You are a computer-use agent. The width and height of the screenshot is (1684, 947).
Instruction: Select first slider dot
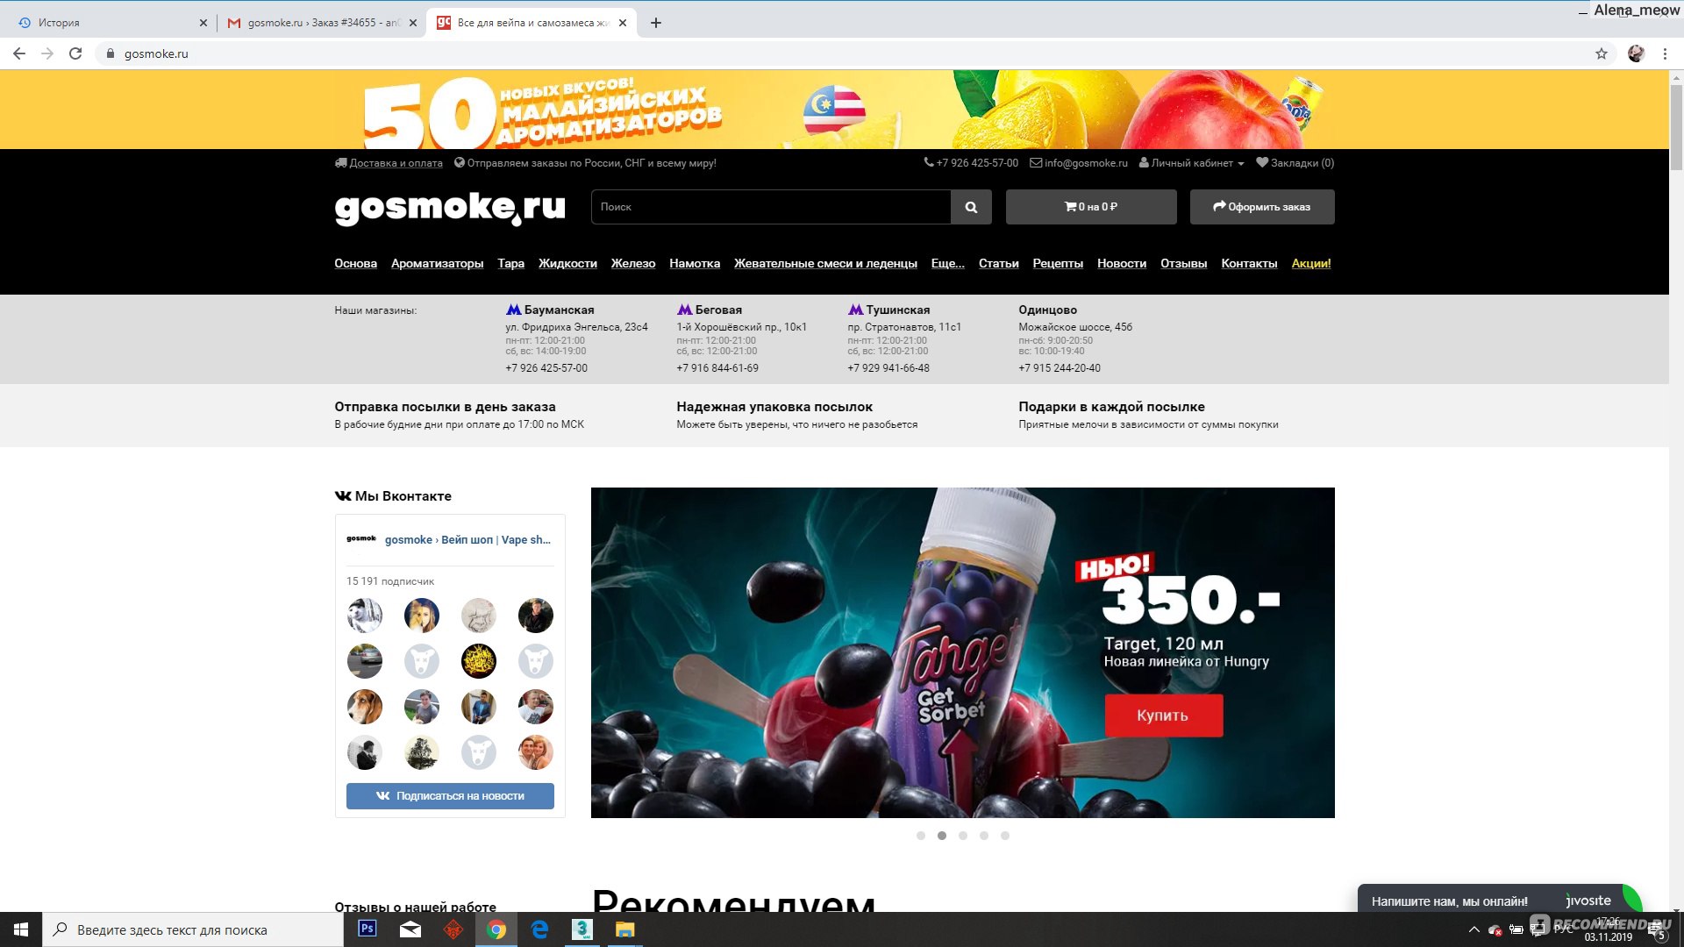pyautogui.click(x=921, y=836)
